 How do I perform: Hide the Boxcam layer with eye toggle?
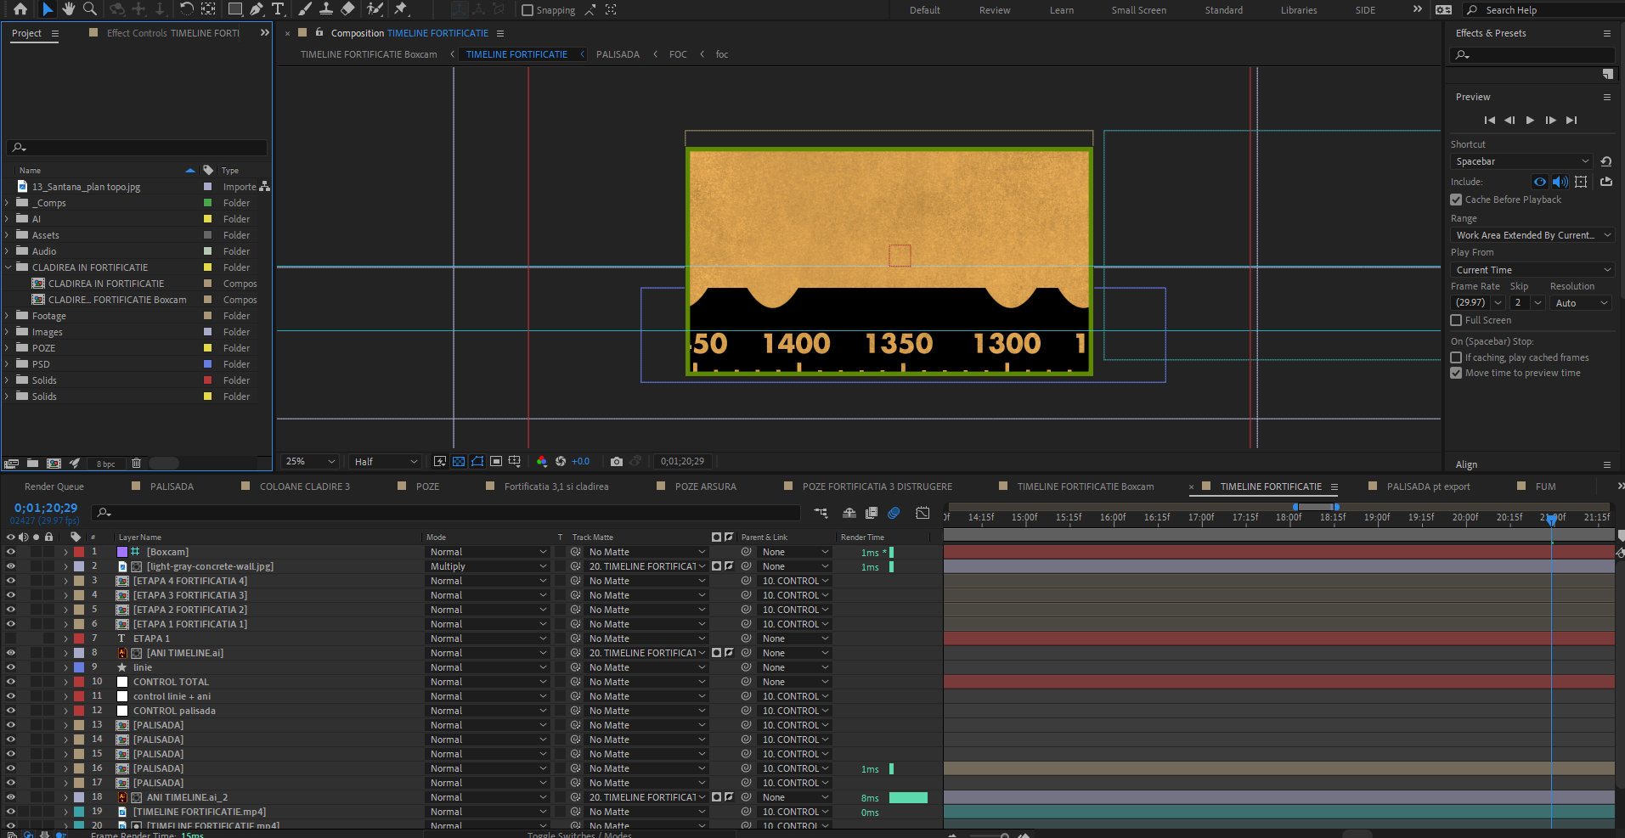11,552
